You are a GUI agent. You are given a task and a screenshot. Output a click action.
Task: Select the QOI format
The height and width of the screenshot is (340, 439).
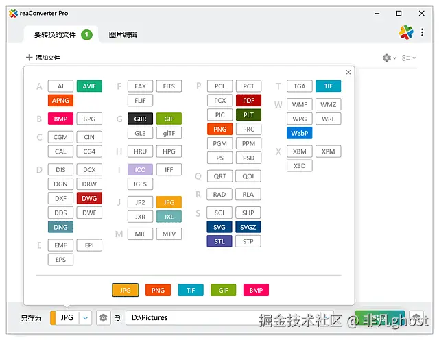(x=248, y=176)
